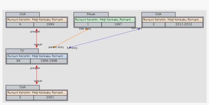Click the year range 1996-1998
The height and width of the screenshot is (105, 209).
click(x=49, y=61)
